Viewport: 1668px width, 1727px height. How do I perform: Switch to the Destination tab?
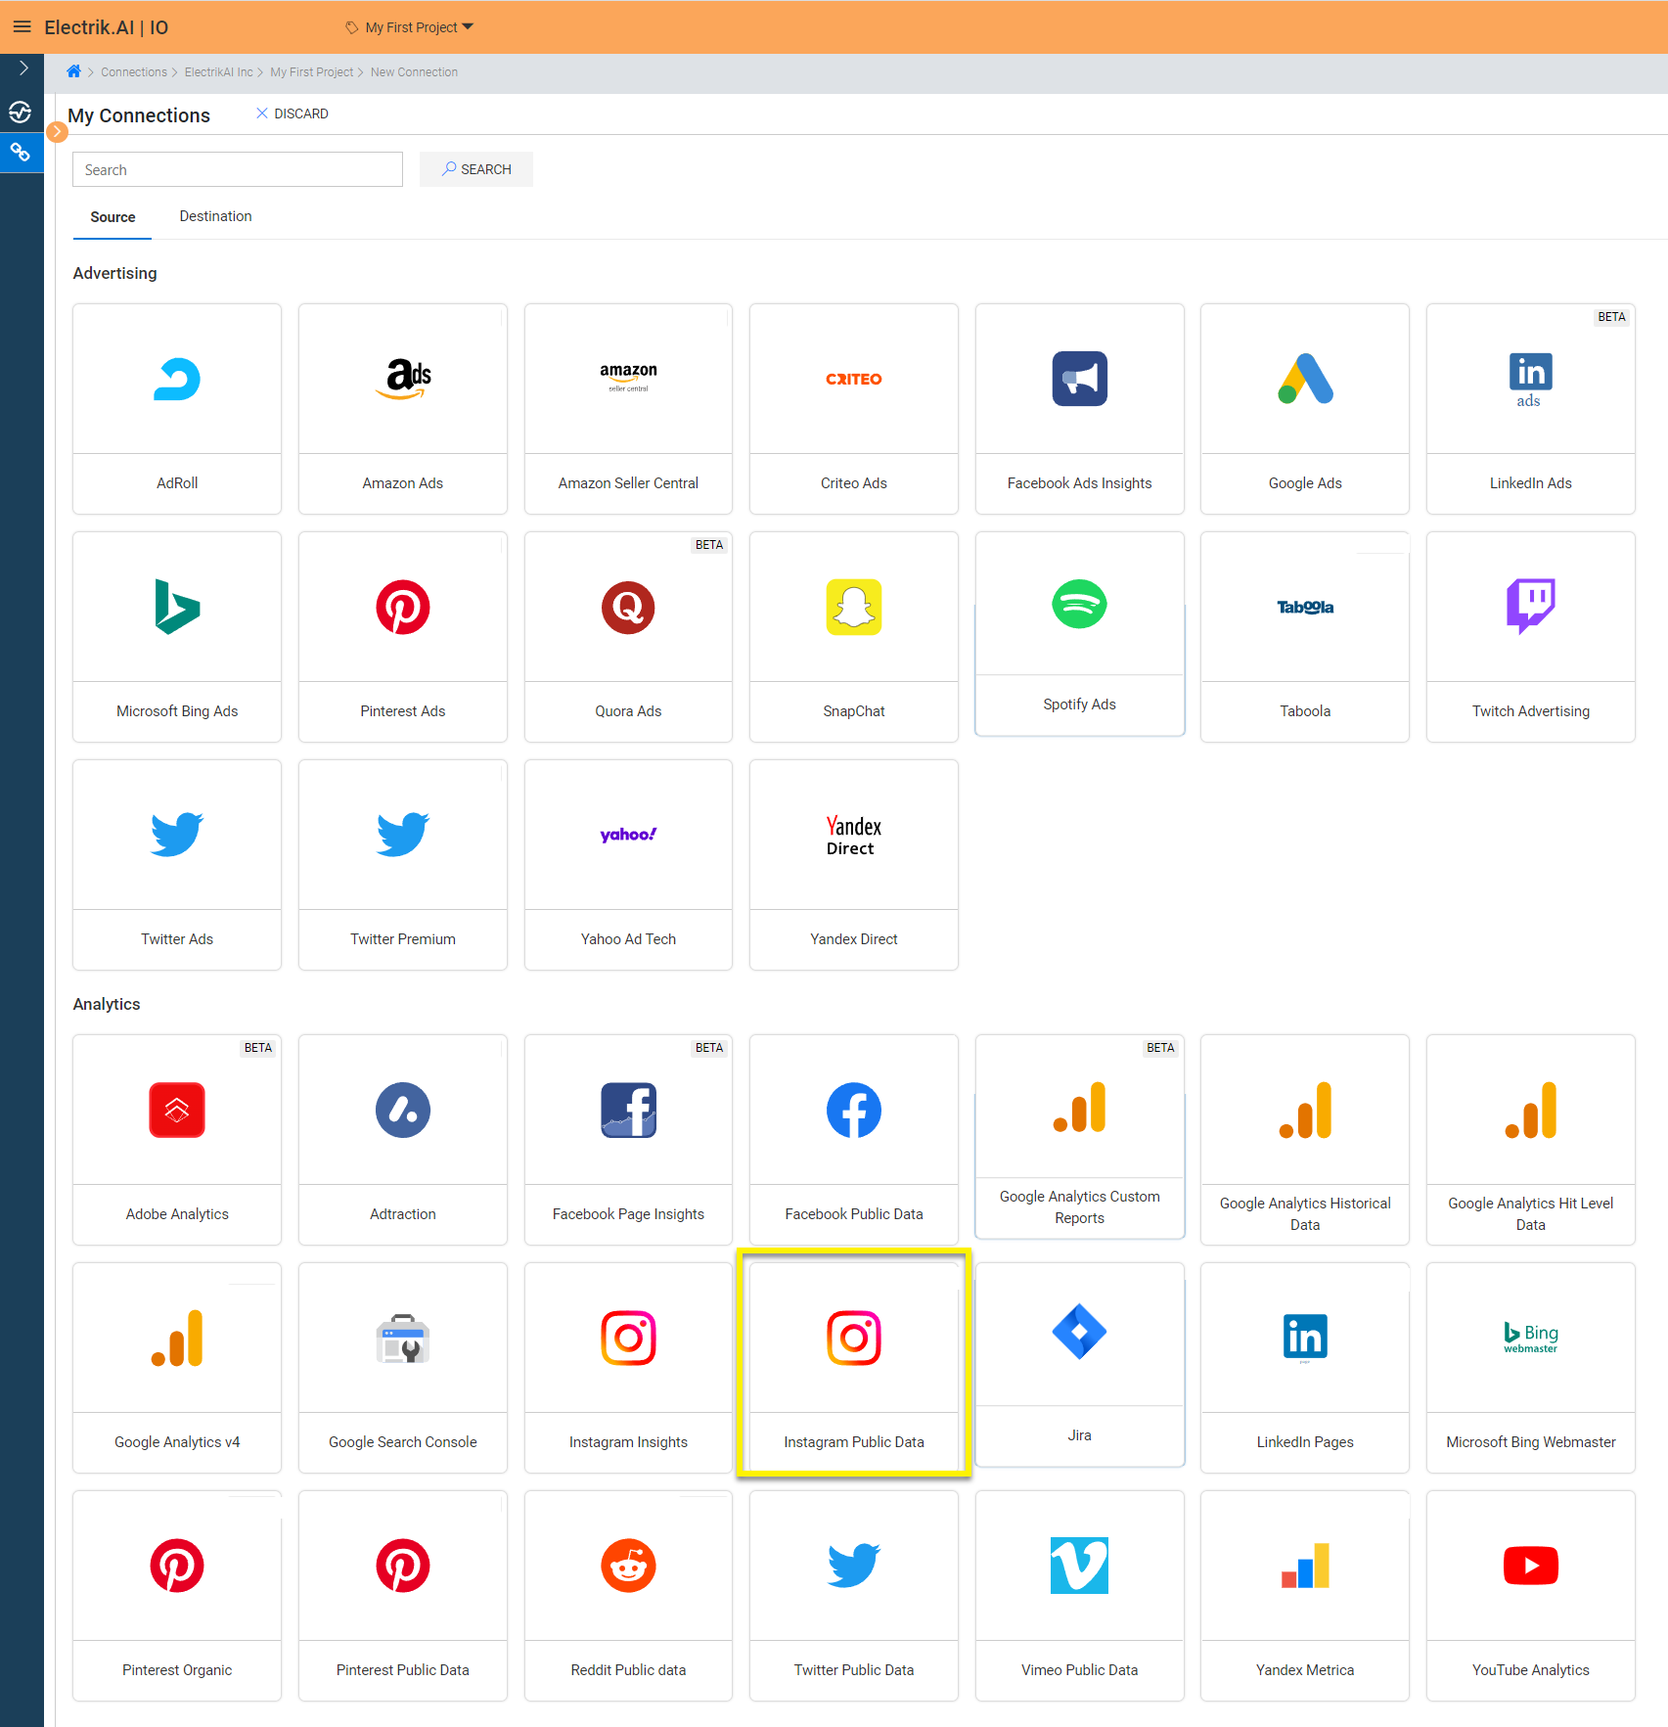tap(215, 216)
